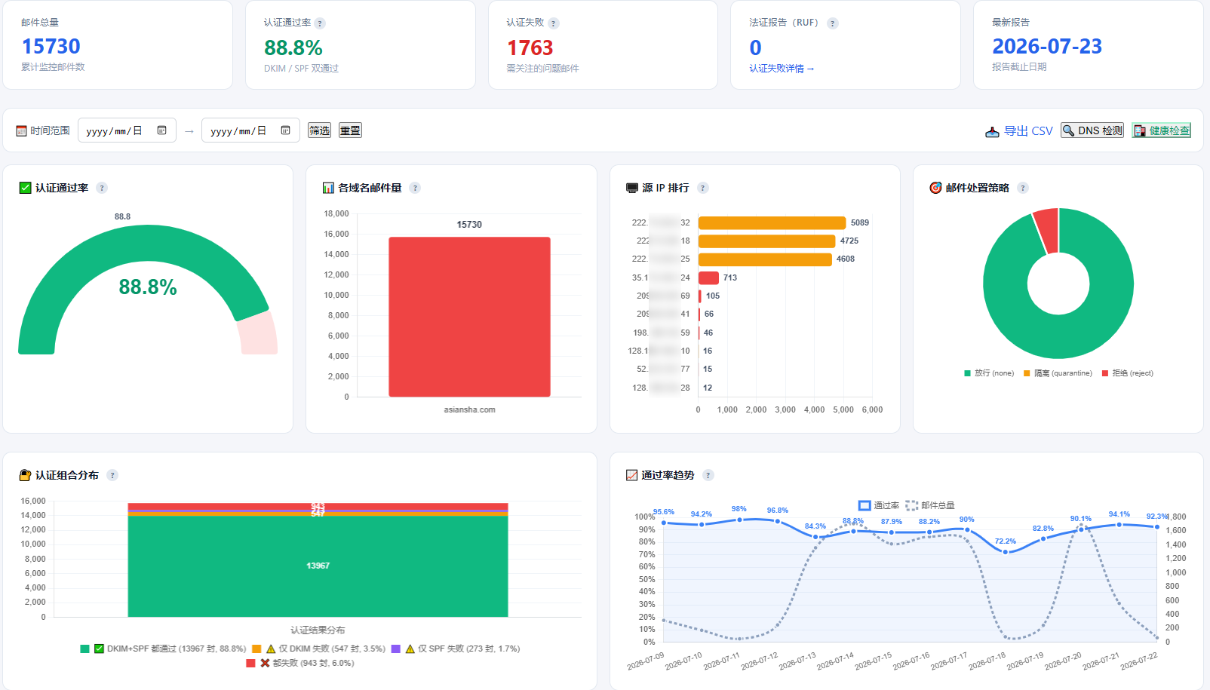Click the 筛选 filter button
Viewport: 1210px width, 690px height.
click(x=320, y=130)
